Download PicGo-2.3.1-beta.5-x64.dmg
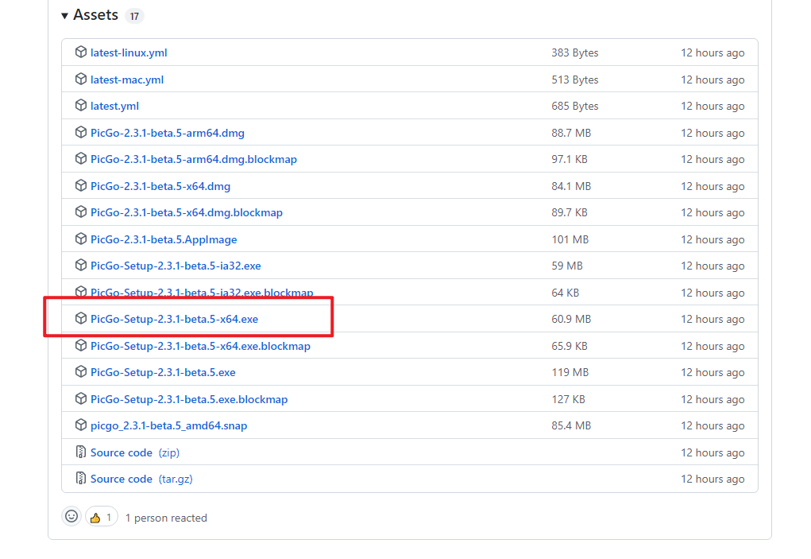 point(160,186)
